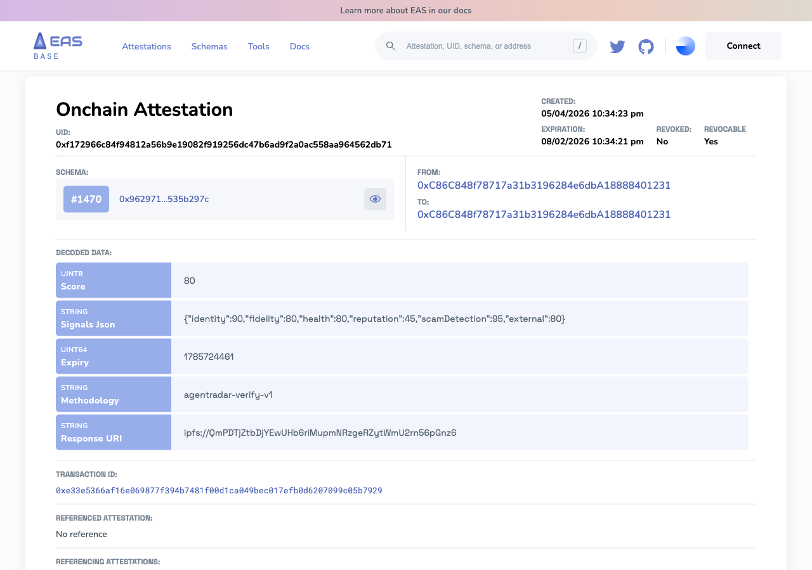Click the Methodology value agentradar-verify-v1
Viewport: 812px width, 570px height.
(x=228, y=395)
